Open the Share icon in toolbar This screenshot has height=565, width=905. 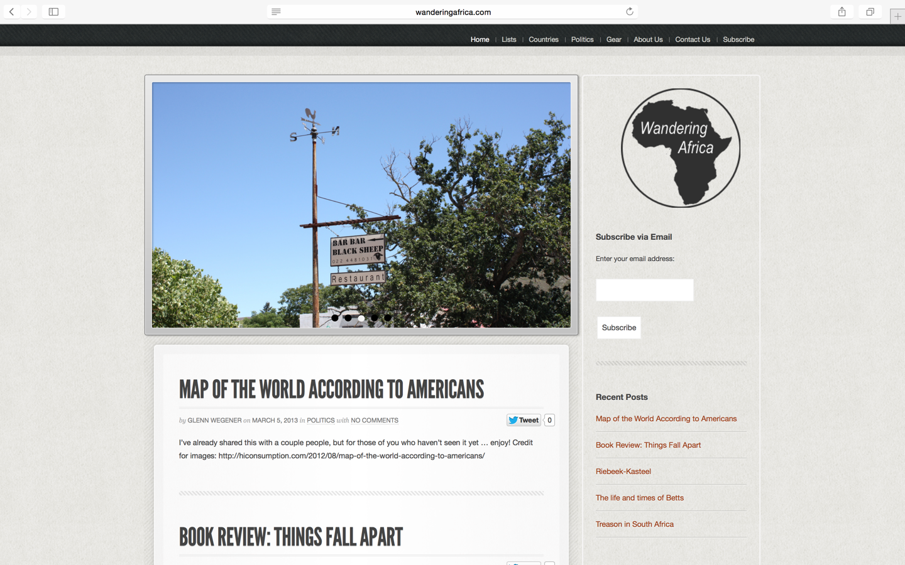coord(842,12)
